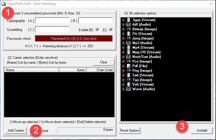216x140 pixels.
Task: Click the Aiff Audio waveform icon
Action: click(129, 24)
